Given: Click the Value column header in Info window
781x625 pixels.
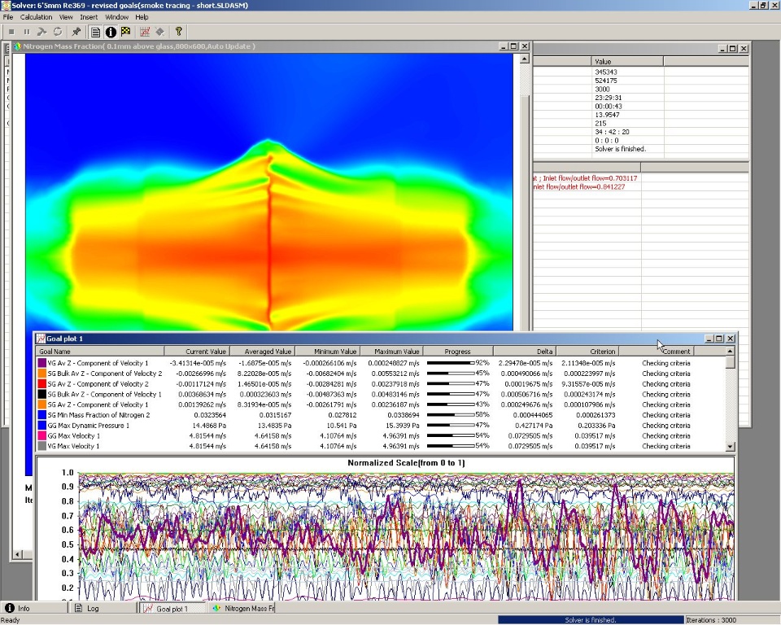Looking at the screenshot, I should point(627,61).
